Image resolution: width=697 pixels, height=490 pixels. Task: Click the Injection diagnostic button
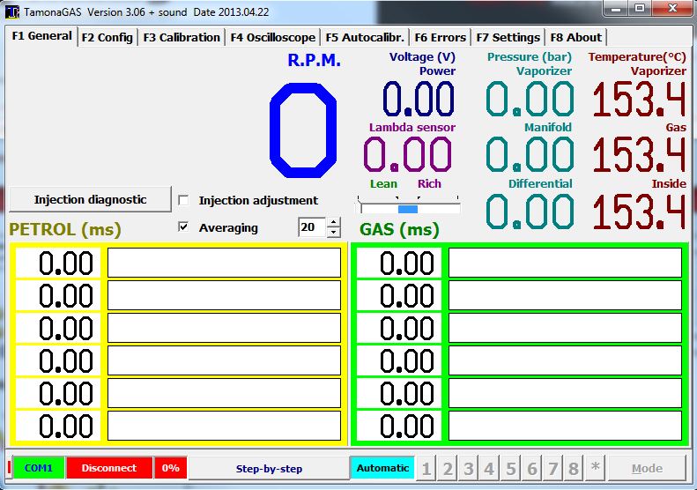click(x=90, y=199)
